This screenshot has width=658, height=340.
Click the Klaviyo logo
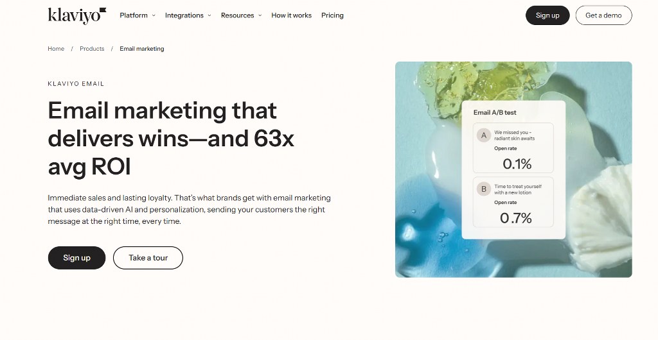point(77,15)
